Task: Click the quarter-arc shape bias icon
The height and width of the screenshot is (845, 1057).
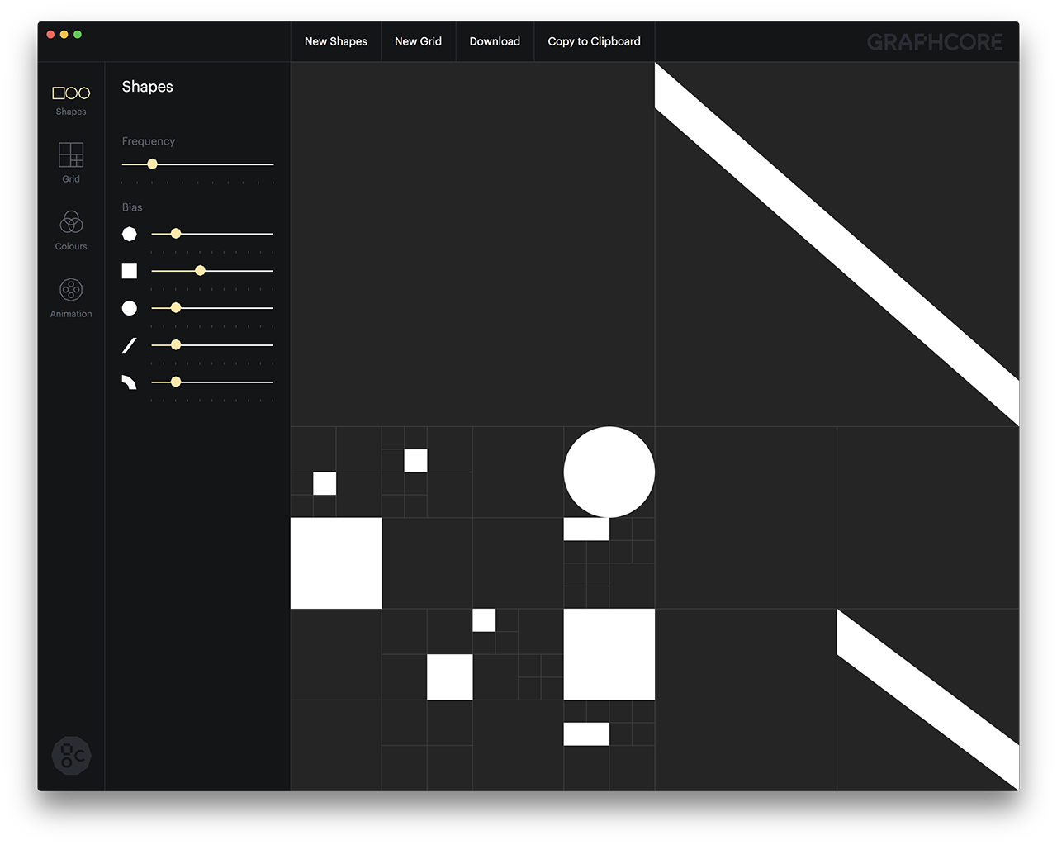Action: click(x=130, y=382)
